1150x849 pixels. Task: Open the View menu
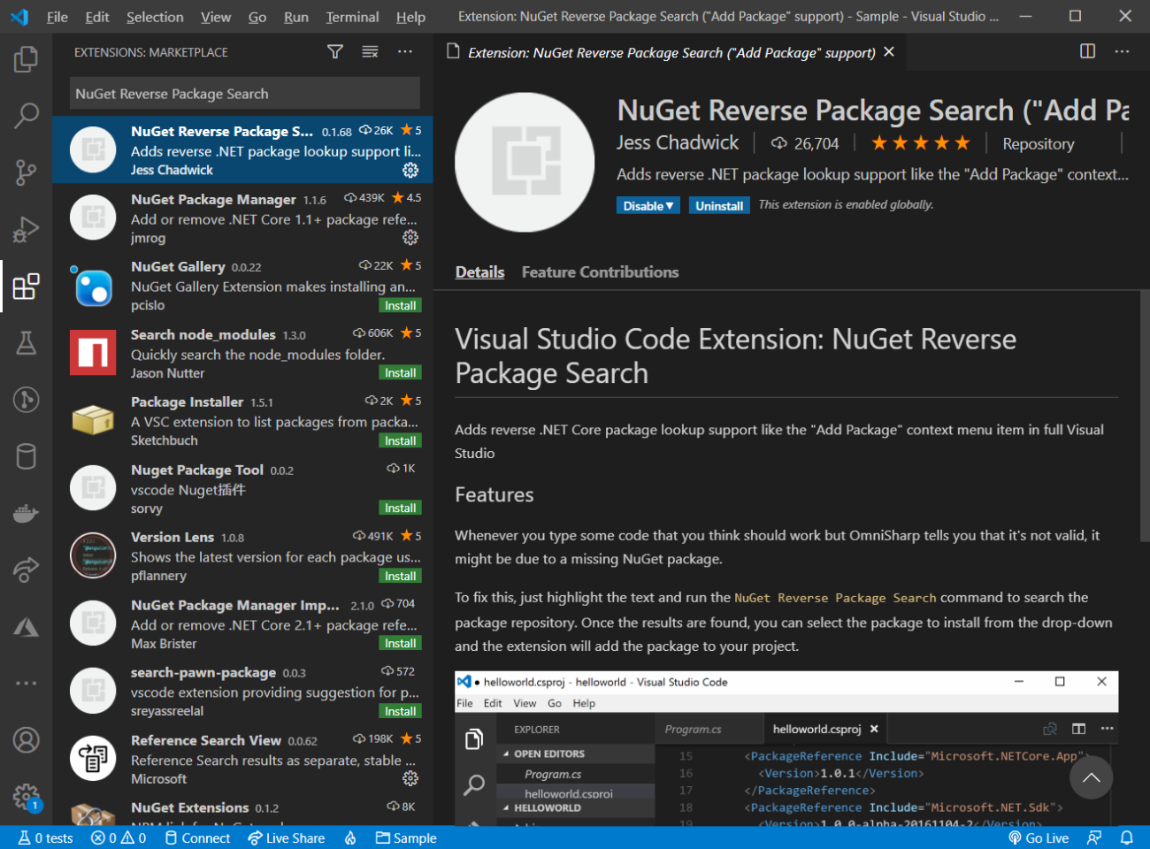pyautogui.click(x=216, y=17)
